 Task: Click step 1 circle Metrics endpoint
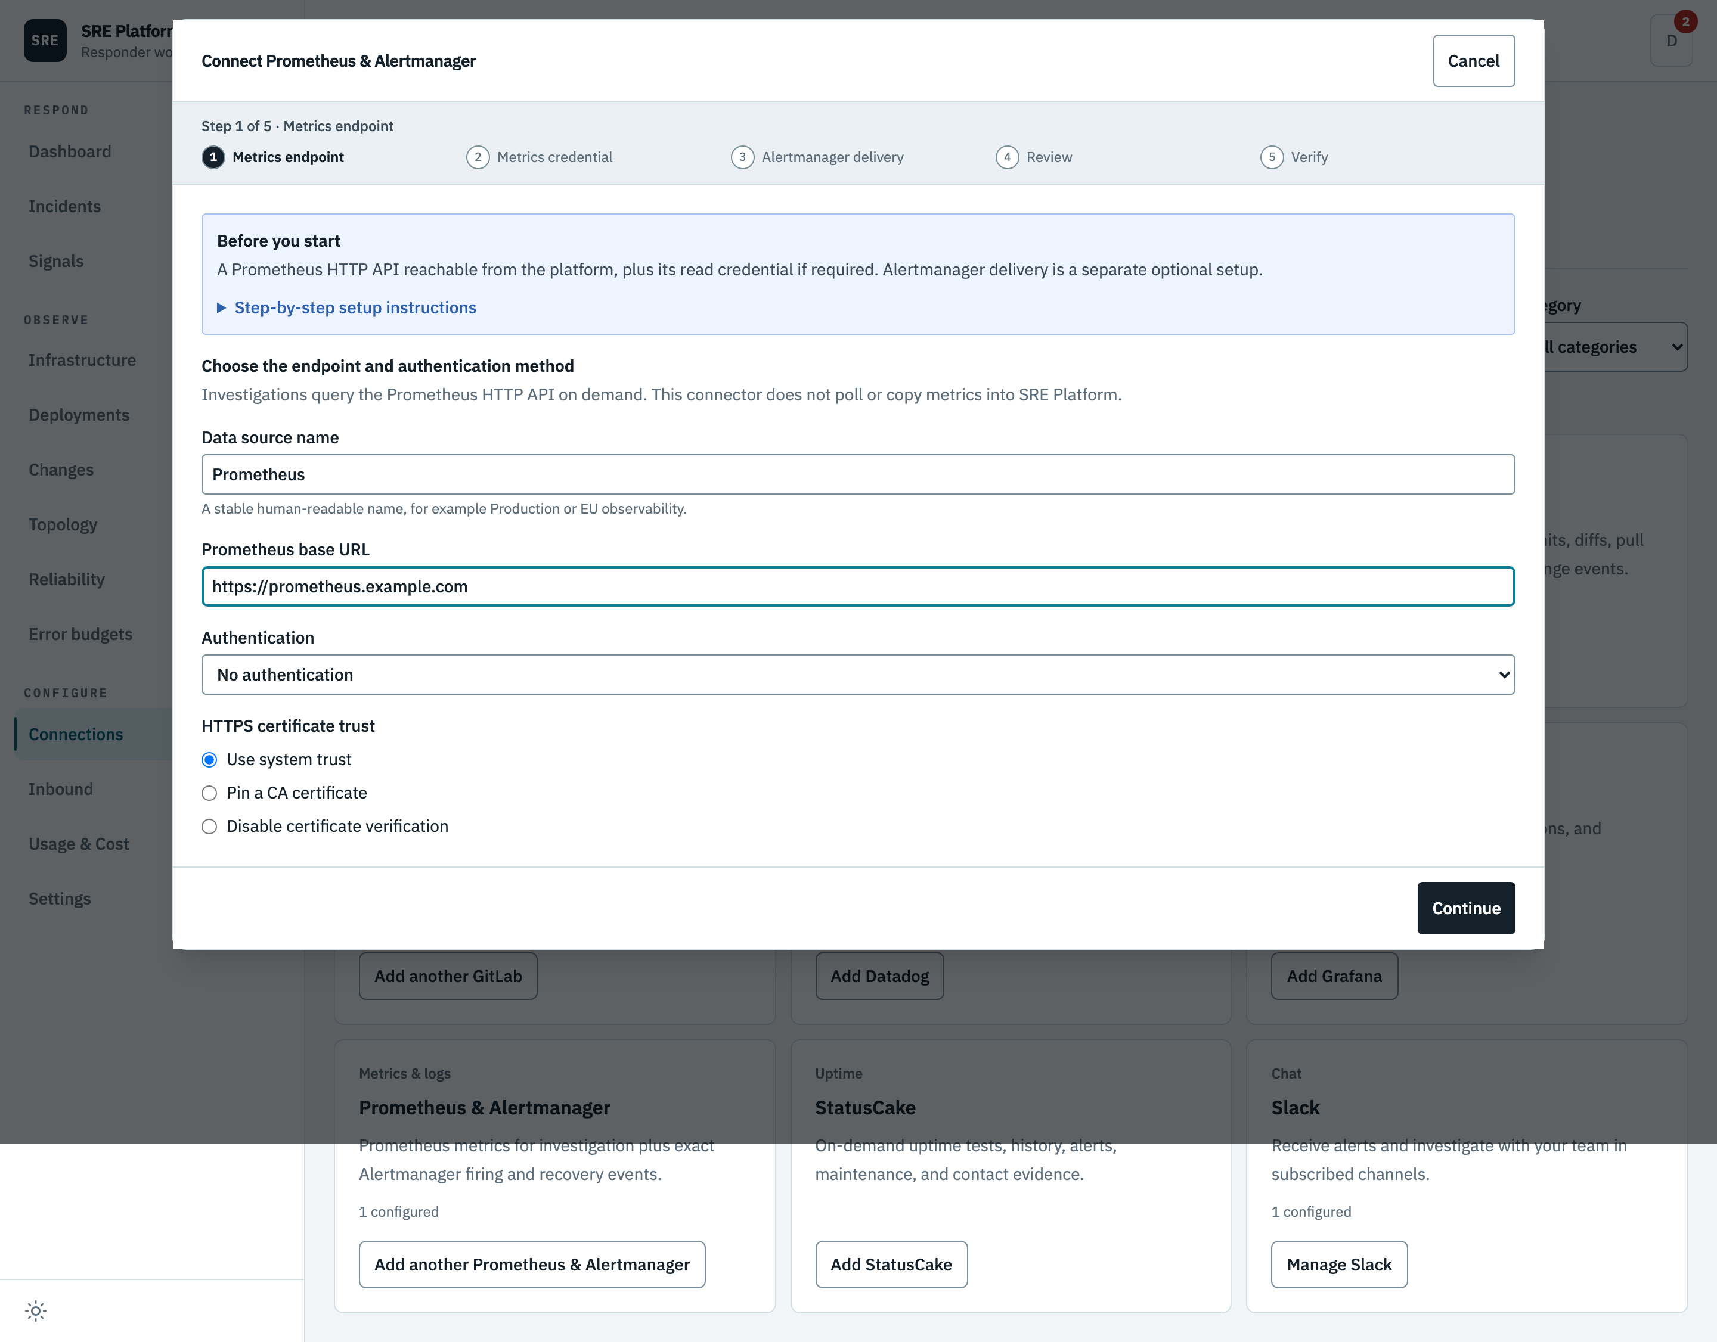(213, 157)
